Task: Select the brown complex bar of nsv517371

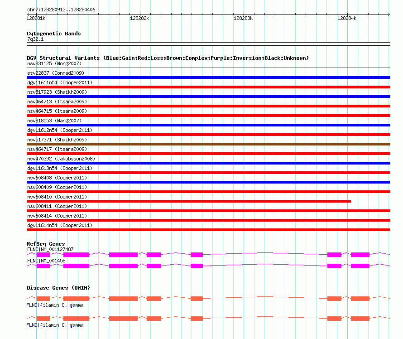Action: tap(208, 144)
